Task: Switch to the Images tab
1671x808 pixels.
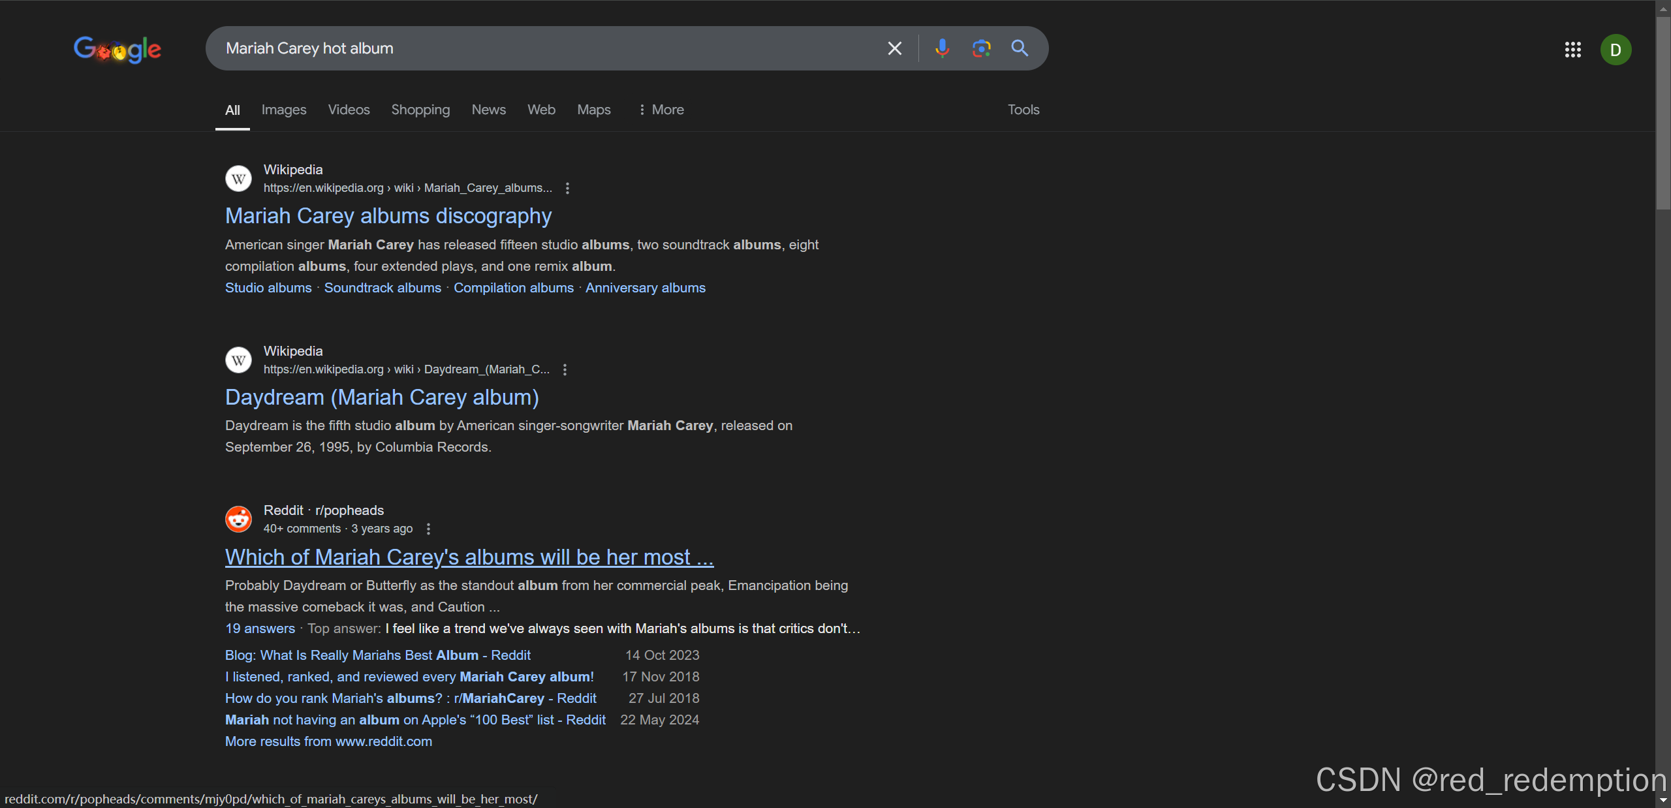Action: (x=283, y=110)
